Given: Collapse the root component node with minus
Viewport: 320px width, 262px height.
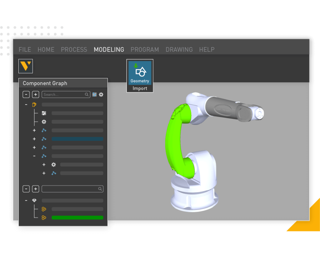Looking at the screenshot, I should pyautogui.click(x=26, y=105).
